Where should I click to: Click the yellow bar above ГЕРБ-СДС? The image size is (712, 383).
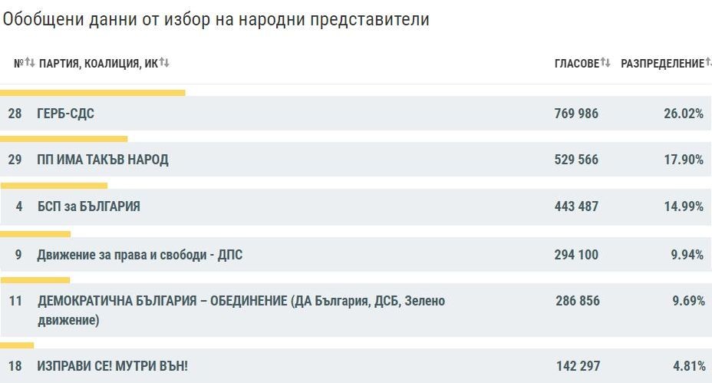pos(93,93)
